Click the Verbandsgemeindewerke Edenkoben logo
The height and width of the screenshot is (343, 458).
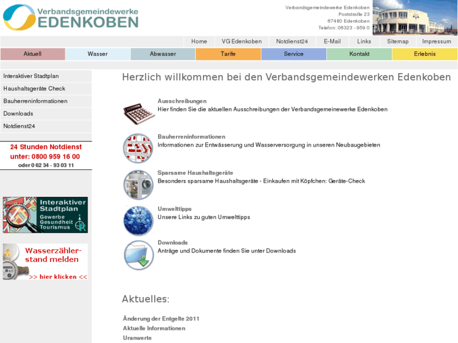[x=71, y=18]
